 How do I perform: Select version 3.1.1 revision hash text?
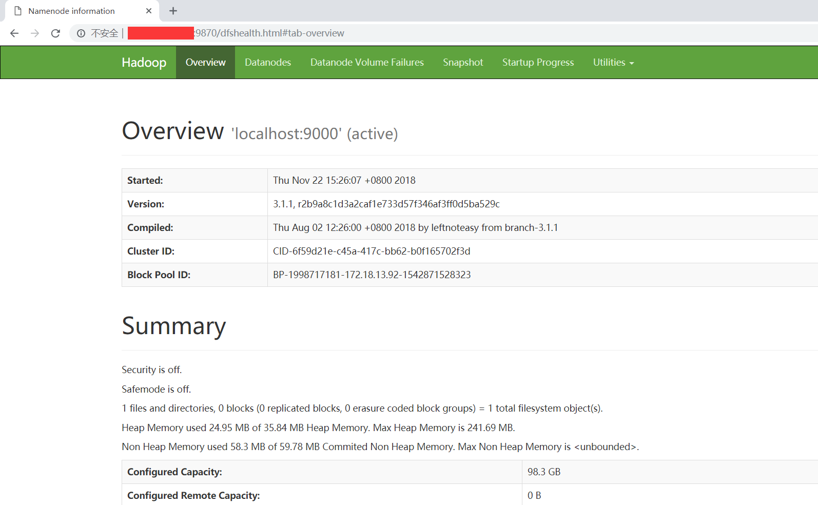386,204
